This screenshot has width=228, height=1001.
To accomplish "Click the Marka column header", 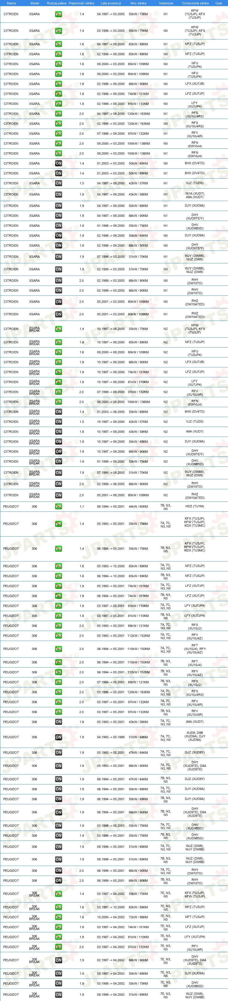I will 11,3.
